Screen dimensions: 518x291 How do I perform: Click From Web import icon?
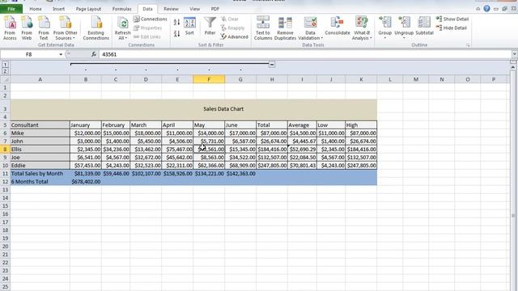(27, 28)
